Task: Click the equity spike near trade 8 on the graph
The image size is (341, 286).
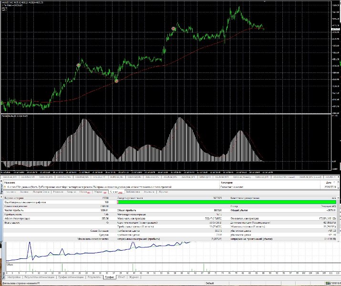Action: point(30,243)
